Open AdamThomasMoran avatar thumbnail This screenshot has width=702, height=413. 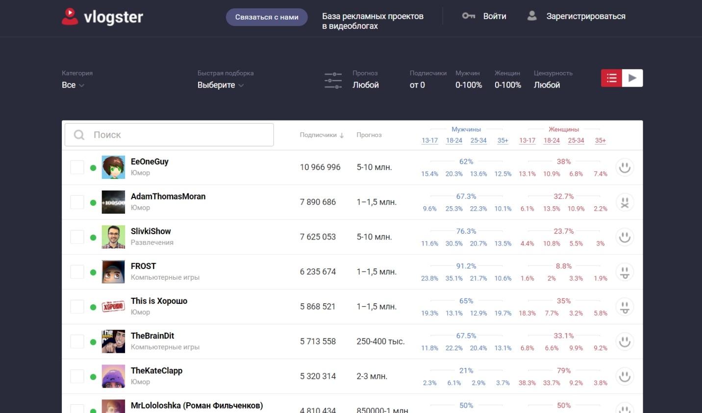[113, 202]
